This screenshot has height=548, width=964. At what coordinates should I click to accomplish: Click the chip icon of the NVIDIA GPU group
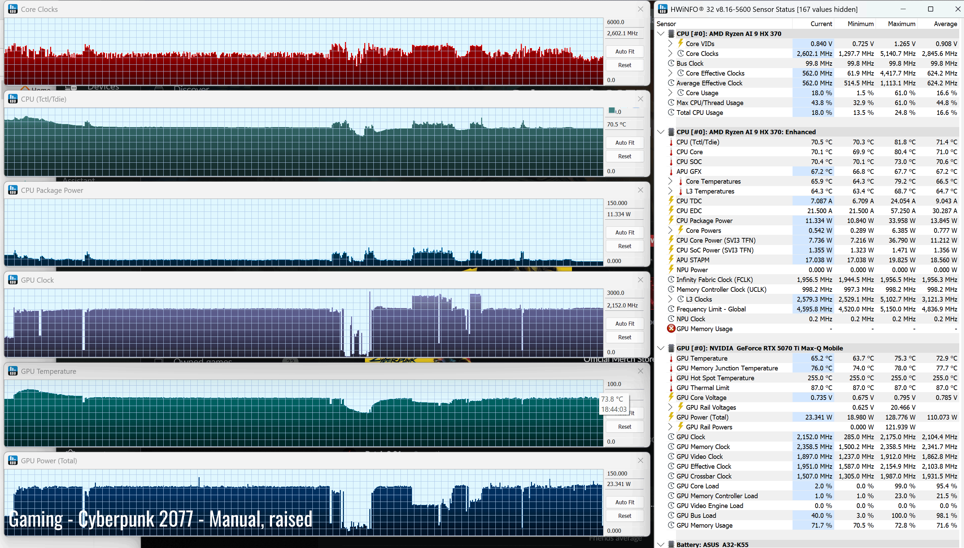(x=671, y=348)
